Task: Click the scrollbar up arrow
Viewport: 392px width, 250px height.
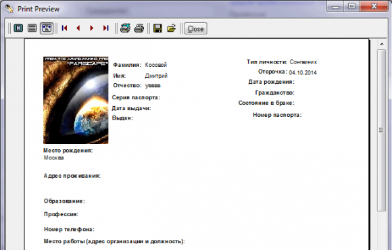Action: (x=381, y=44)
